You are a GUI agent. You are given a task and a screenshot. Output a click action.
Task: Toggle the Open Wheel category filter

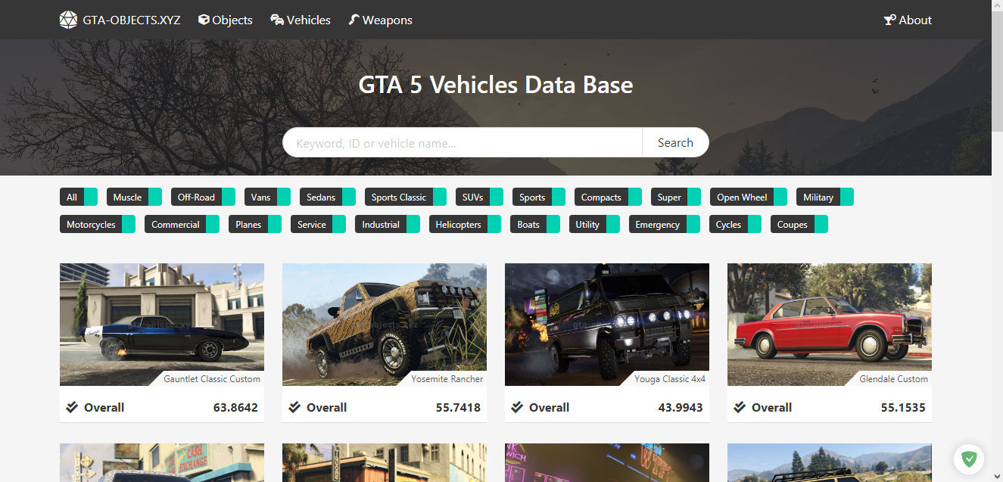(748, 197)
